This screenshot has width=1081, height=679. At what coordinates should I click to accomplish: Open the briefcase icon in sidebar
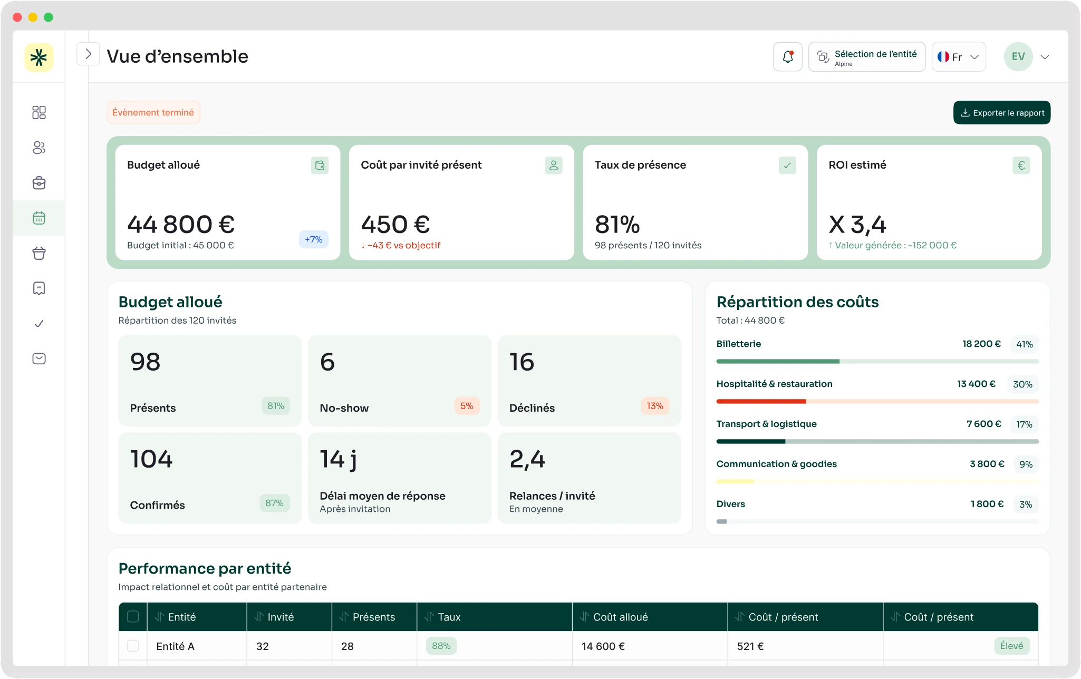pos(39,183)
